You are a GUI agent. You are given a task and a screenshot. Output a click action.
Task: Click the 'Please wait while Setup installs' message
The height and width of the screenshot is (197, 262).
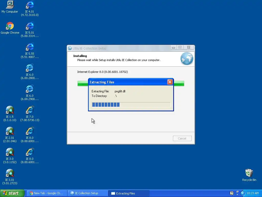coord(119,60)
